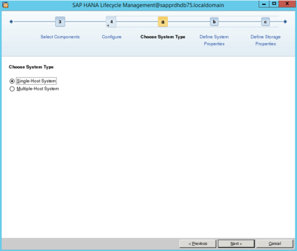The image size is (297, 251).
Task: Minimize the Lifecycle Management window
Action: point(264,4)
